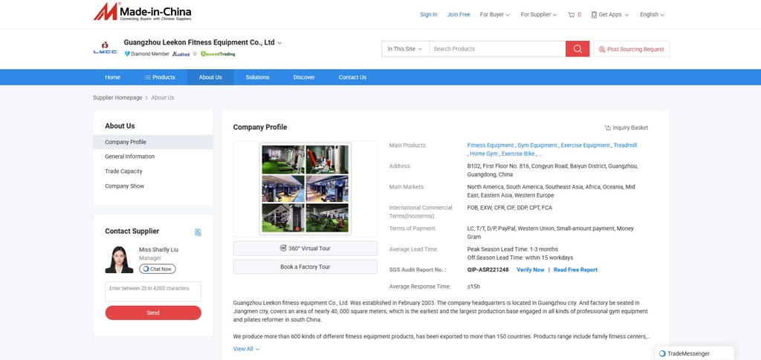Select Trade Capacity in the sidebar

124,171
